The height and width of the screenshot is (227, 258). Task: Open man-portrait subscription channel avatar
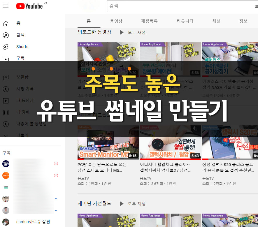coord(6,210)
